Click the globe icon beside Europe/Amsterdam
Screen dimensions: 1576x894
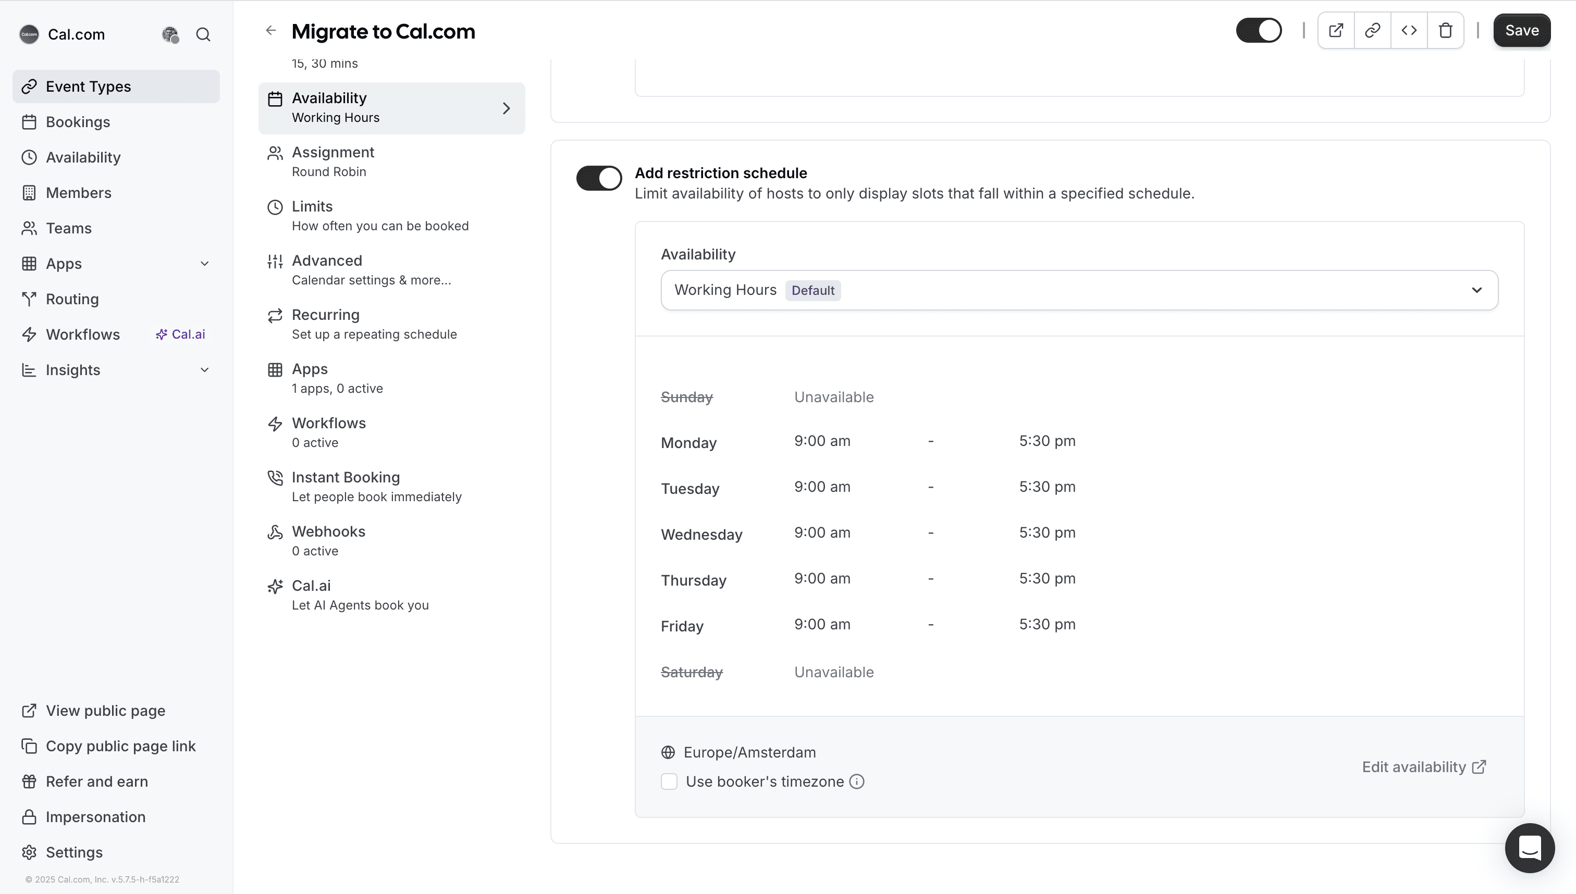tap(668, 752)
